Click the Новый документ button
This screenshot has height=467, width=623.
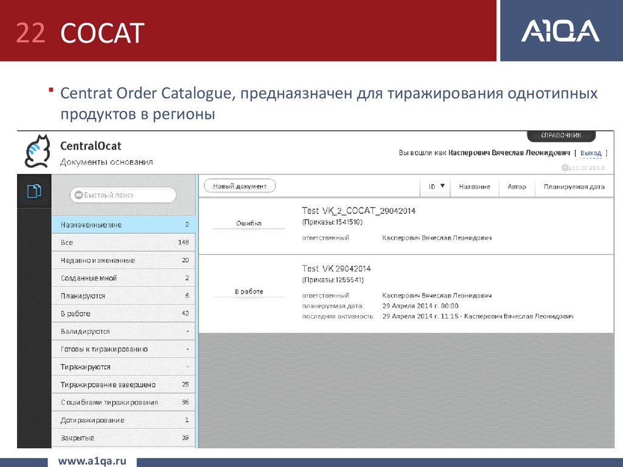(240, 186)
